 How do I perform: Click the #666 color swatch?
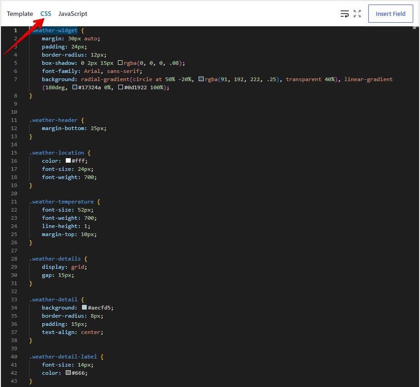click(x=68, y=372)
